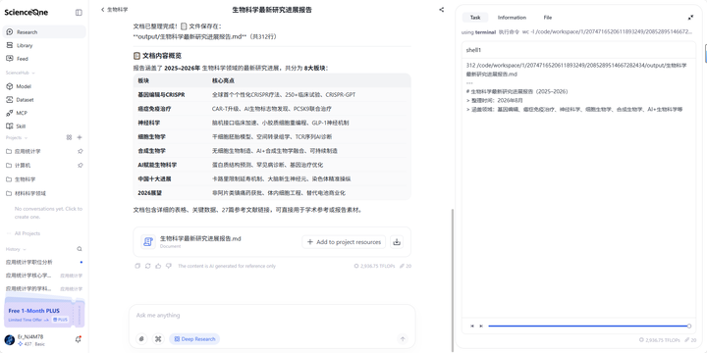Screen dimensions: 707x353
Task: Open notifications bell icon
Action: click(78, 340)
